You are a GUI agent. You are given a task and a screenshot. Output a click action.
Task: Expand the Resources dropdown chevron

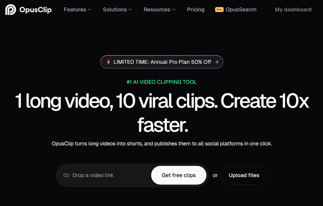(x=174, y=10)
